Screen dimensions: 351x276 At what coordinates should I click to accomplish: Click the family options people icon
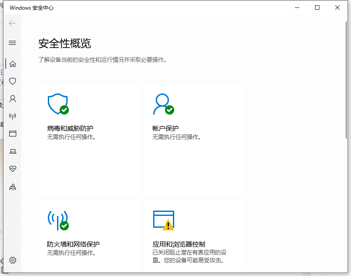(12, 187)
